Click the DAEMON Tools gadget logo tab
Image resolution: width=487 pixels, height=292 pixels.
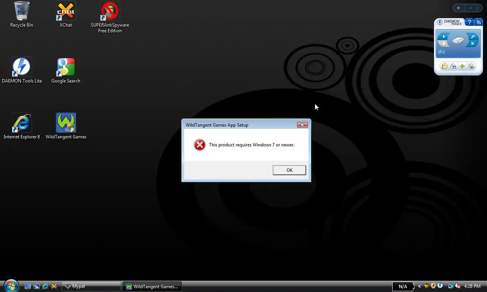click(x=449, y=22)
